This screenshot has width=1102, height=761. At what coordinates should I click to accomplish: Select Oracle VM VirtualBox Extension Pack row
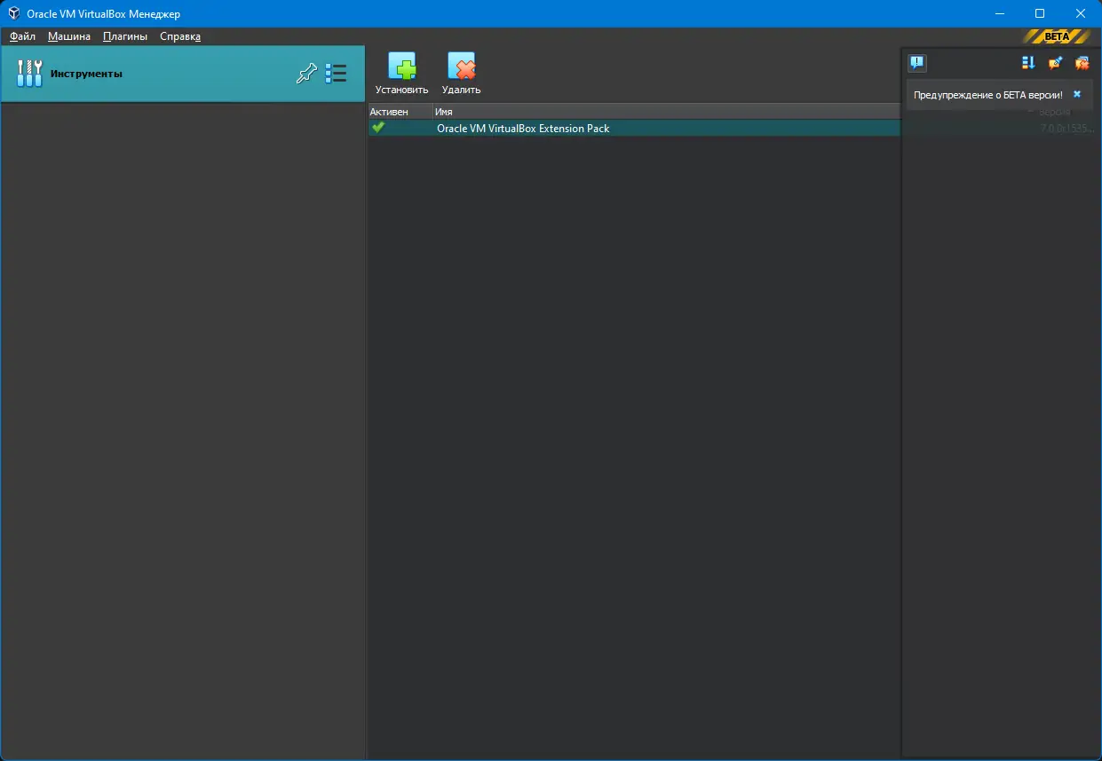(634, 128)
